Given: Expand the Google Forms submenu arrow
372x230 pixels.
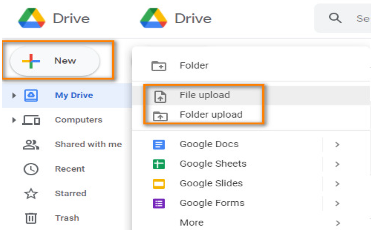Looking at the screenshot, I should click(x=337, y=204).
